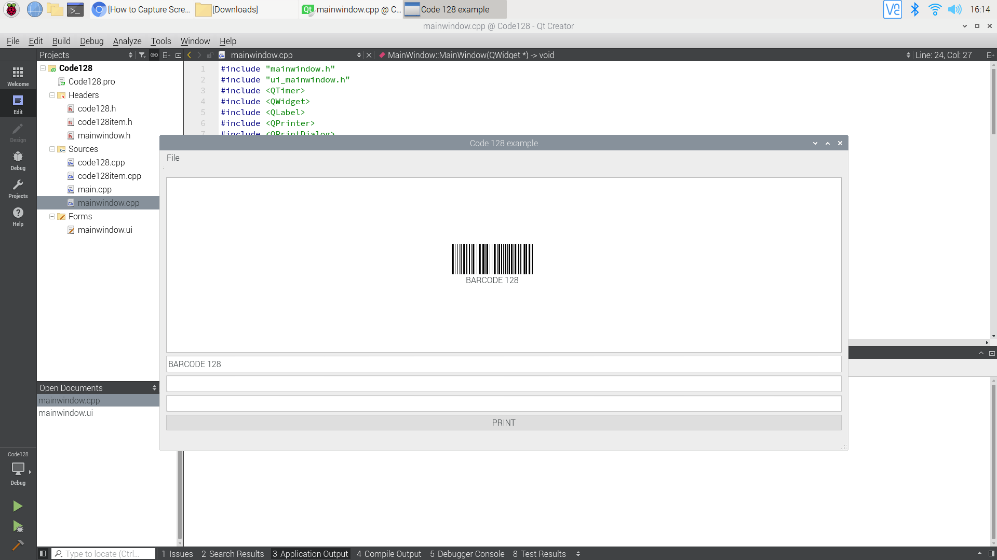Toggle the left sidebar visibility button
The height and width of the screenshot is (560, 997).
(43, 554)
